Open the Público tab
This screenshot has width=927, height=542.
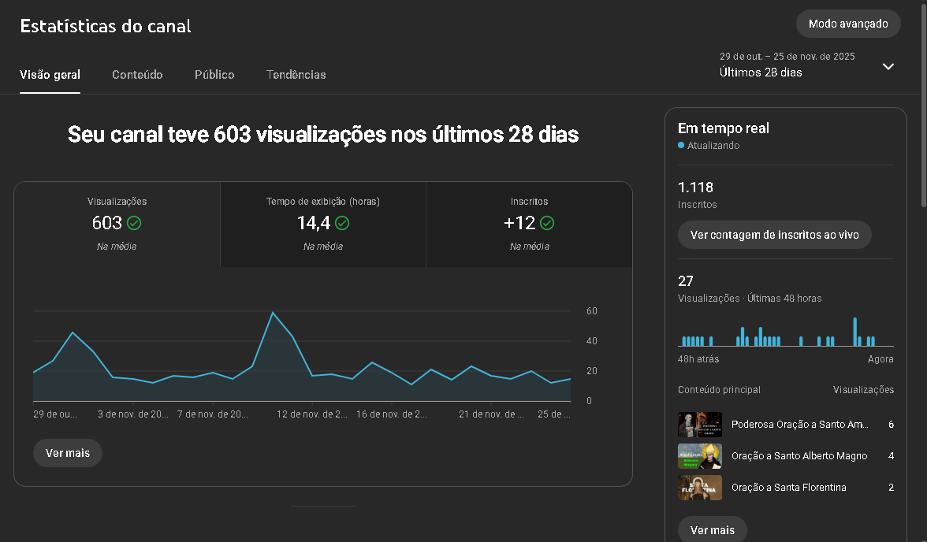click(214, 75)
